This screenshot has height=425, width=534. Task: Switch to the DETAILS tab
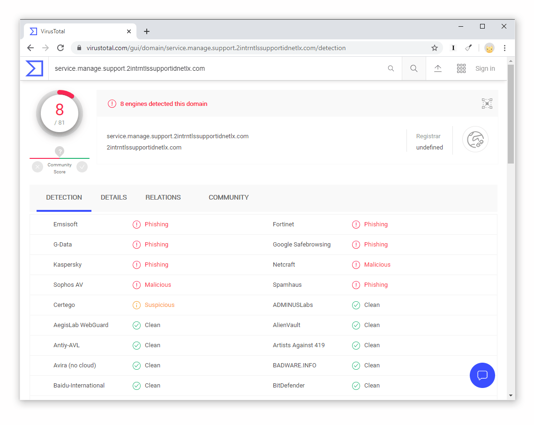click(x=114, y=197)
